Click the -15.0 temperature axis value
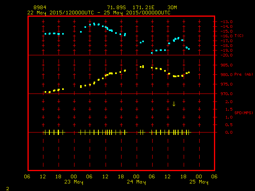The height and width of the screenshot is (191, 255). coord(227,31)
